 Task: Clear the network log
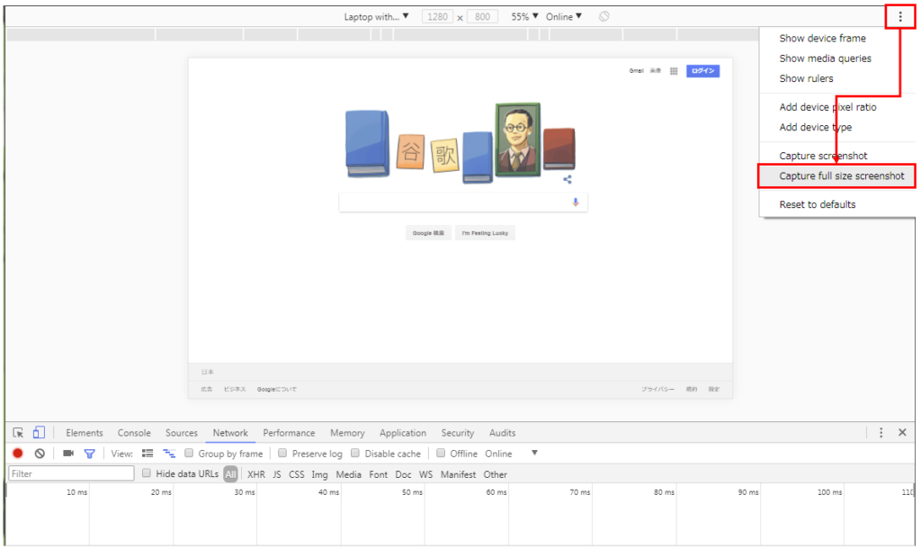[40, 454]
